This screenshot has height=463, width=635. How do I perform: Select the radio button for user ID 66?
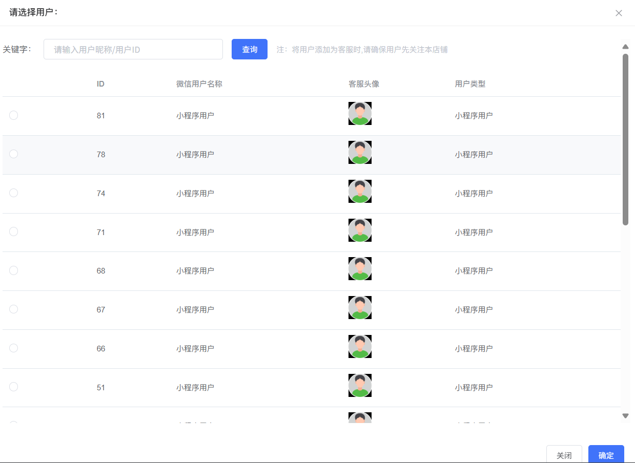[x=13, y=348]
